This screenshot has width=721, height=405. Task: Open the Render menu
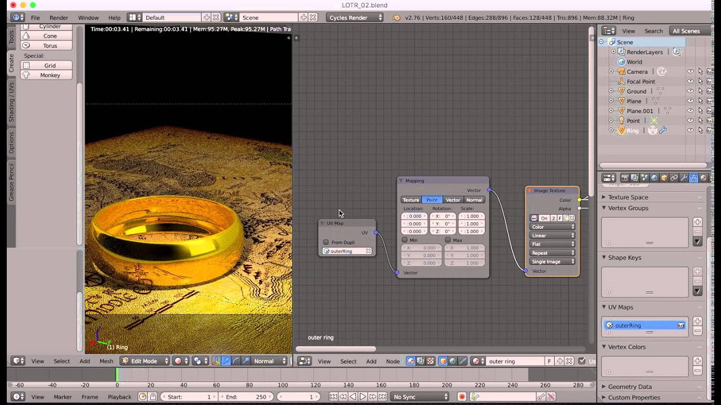(x=59, y=18)
